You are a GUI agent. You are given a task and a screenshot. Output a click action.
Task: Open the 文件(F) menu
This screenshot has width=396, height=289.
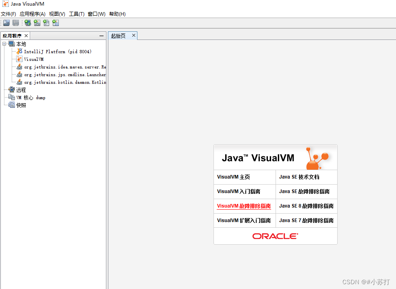coord(9,14)
